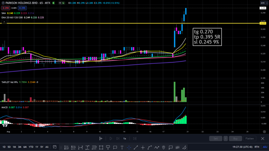
Task: Select the All time range
Action: point(47,147)
